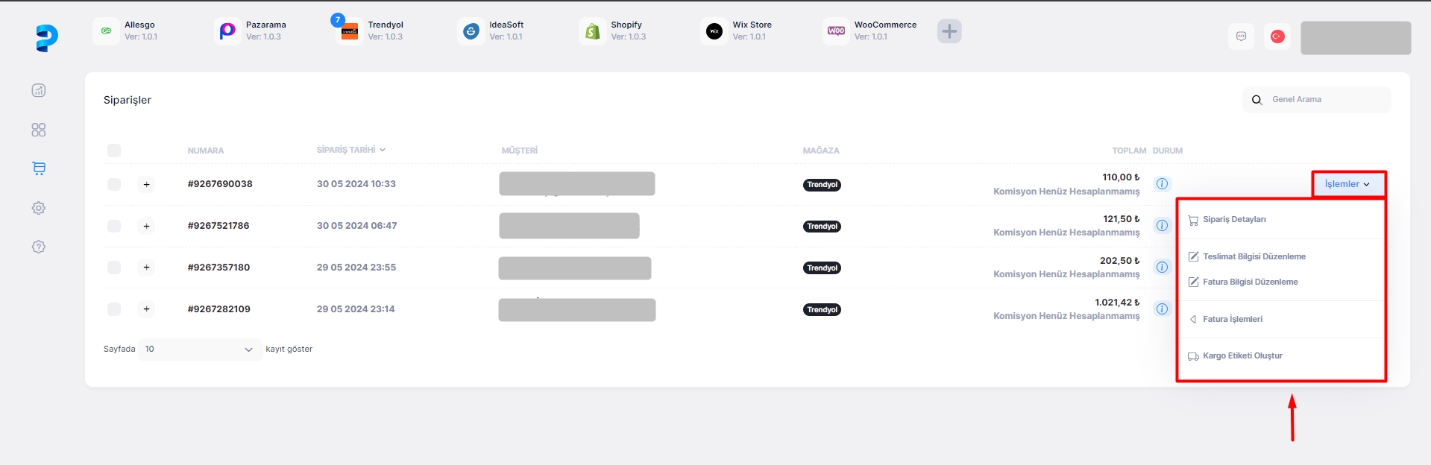The height and width of the screenshot is (465, 1431).
Task: Add new integration with plus button
Action: click(x=949, y=31)
